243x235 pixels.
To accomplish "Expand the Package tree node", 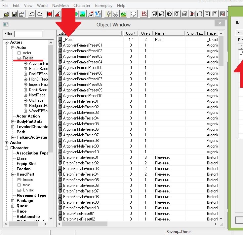I will pyautogui.click(x=13, y=201).
